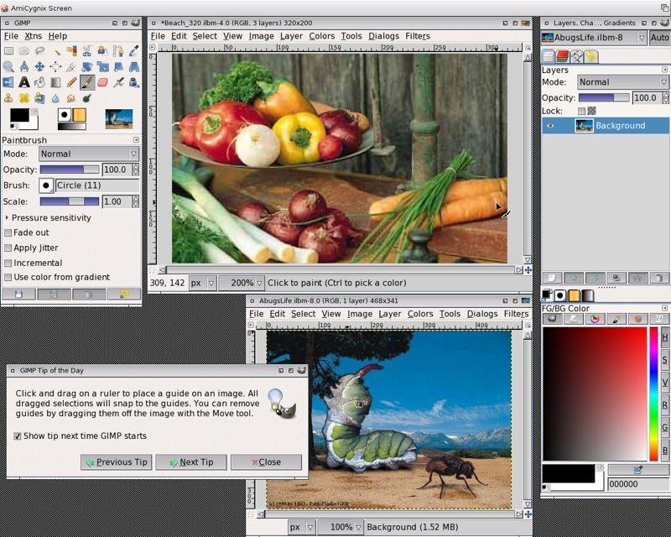Select the Scale tool
Viewport: 671px width, 537px height.
pyautogui.click(x=102, y=66)
